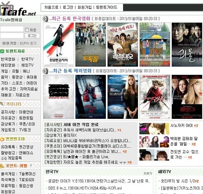Click the green 토렌트자료 section icon
This screenshot has width=203, height=194.
[x=2, y=51]
